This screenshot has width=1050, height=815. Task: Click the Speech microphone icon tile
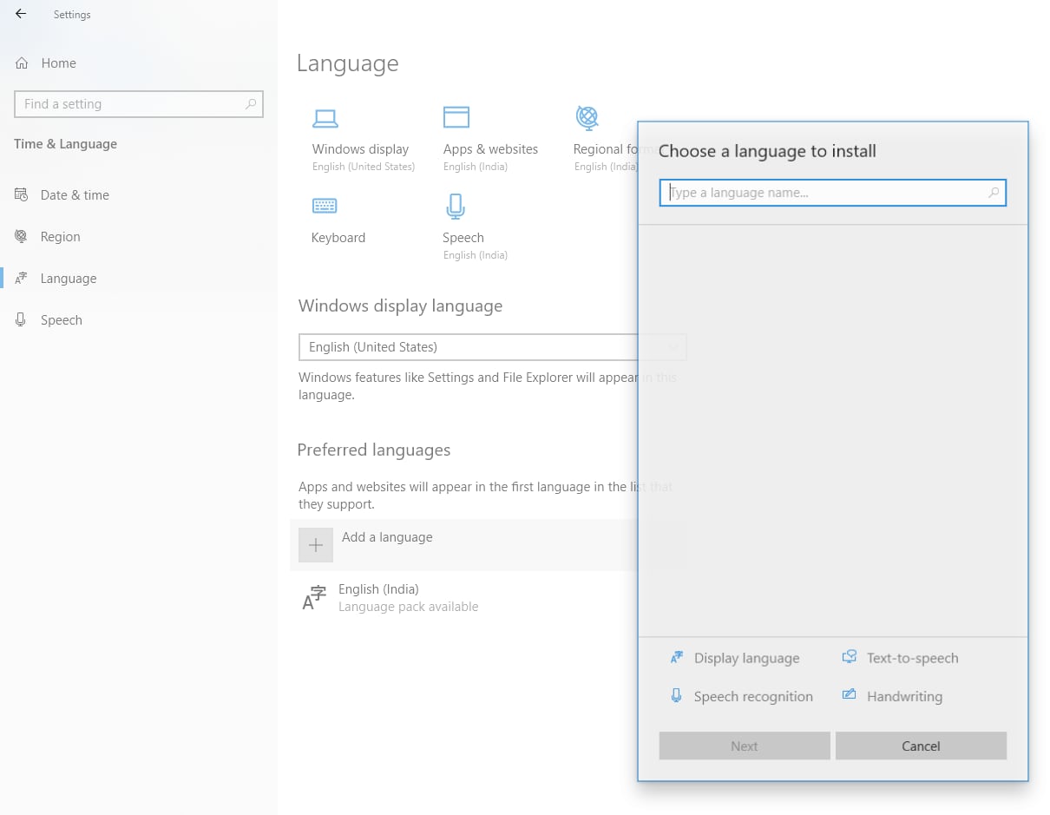pyautogui.click(x=456, y=207)
